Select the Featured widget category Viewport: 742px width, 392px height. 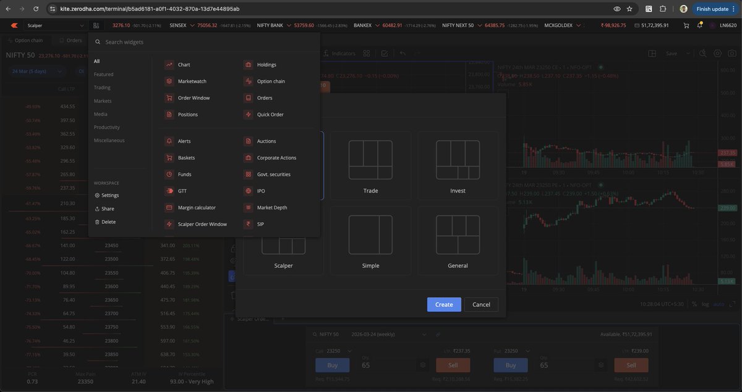click(104, 75)
